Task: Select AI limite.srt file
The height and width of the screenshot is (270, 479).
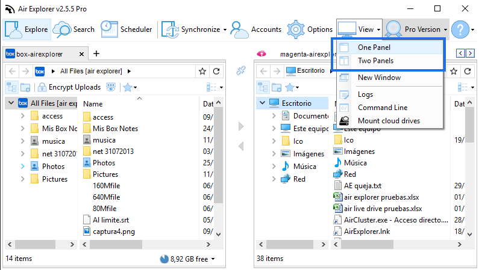Action: 111,220
